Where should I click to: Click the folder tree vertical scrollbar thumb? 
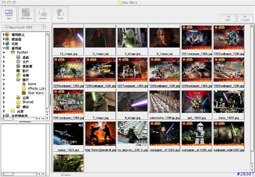pos(47,71)
